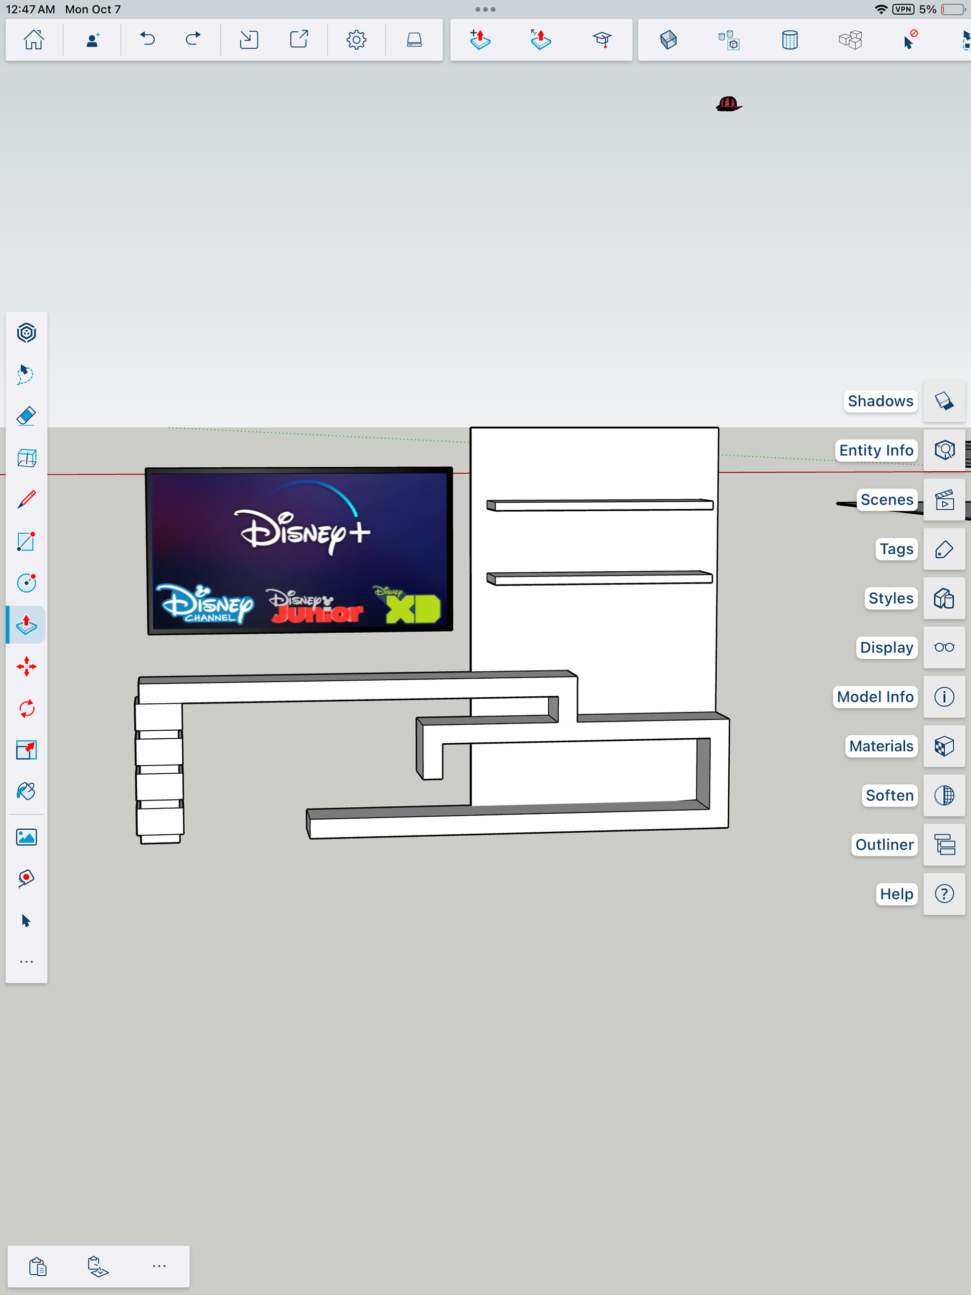Select the Paint Bucket tool
Image resolution: width=971 pixels, height=1295 pixels.
tap(26, 791)
